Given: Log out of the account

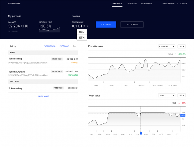Looking at the screenshot, I should pyautogui.click(x=183, y=3).
